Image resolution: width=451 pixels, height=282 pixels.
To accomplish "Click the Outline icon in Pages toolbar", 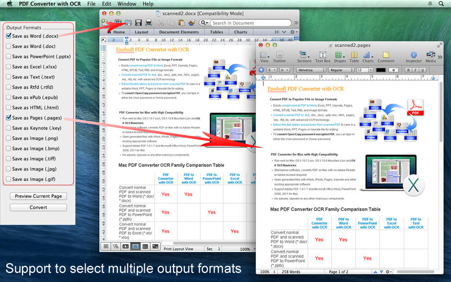I will pyautogui.click(x=279, y=57).
